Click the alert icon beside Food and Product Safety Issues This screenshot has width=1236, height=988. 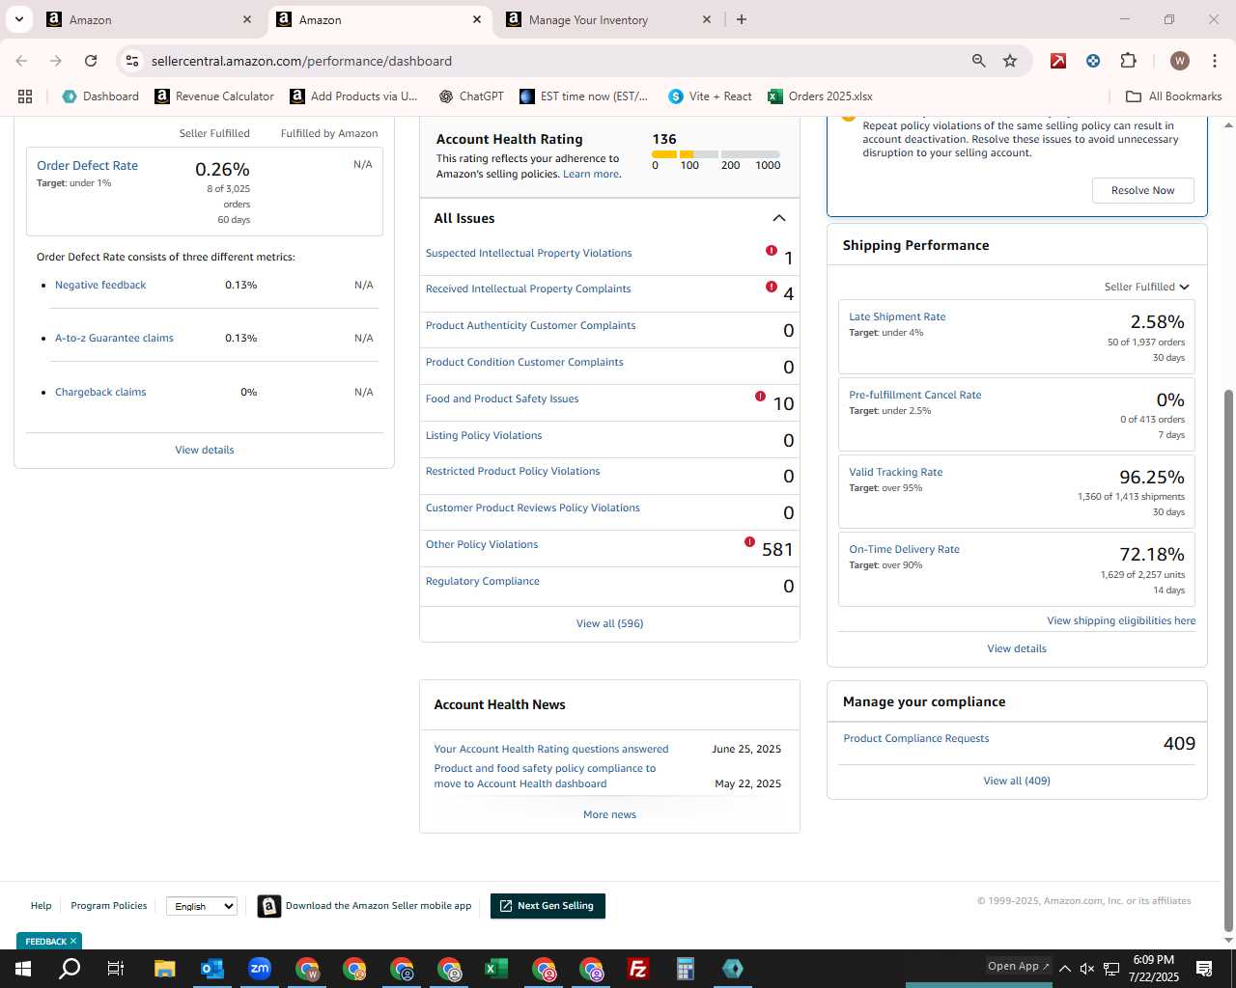(x=760, y=397)
